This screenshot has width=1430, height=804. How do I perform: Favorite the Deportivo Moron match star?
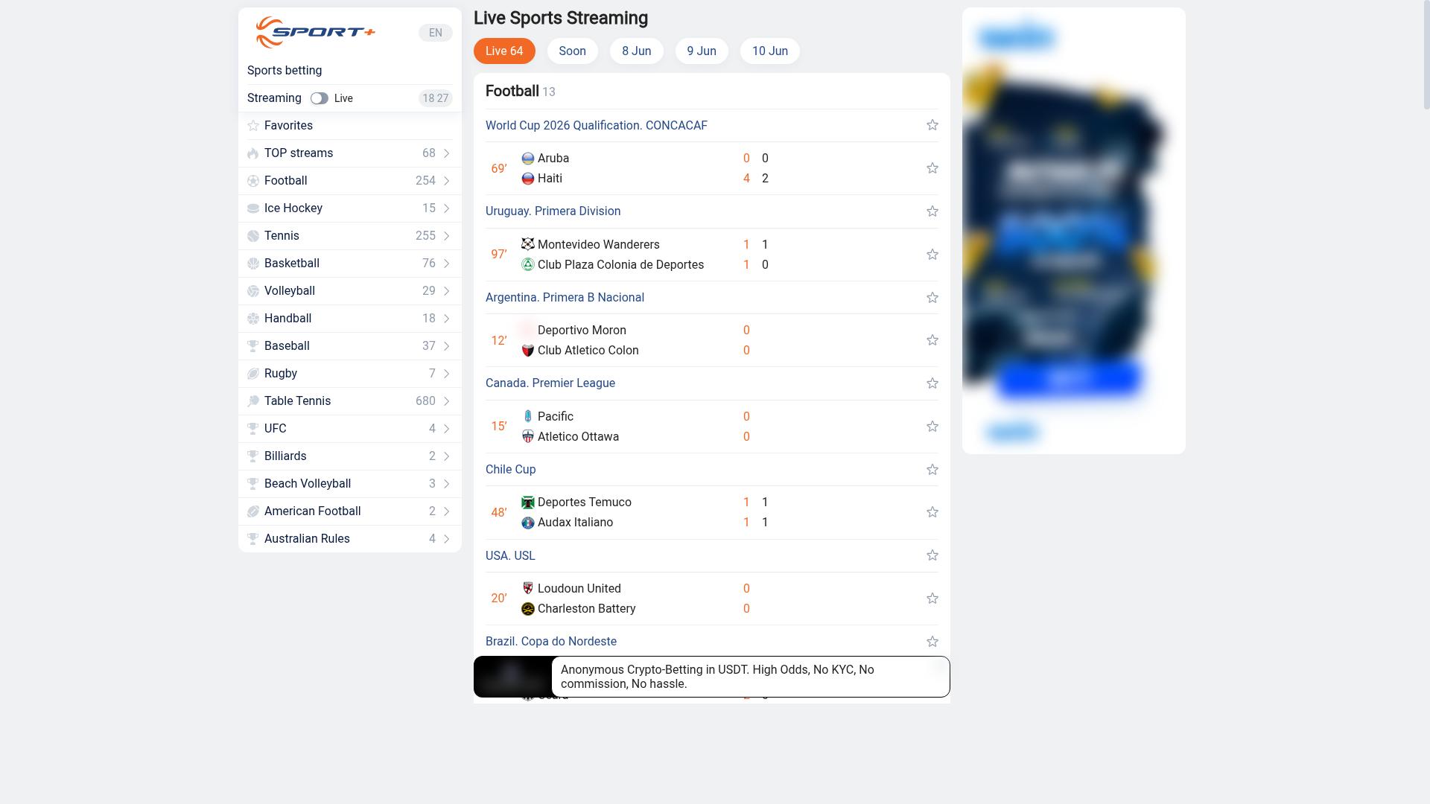click(x=932, y=340)
